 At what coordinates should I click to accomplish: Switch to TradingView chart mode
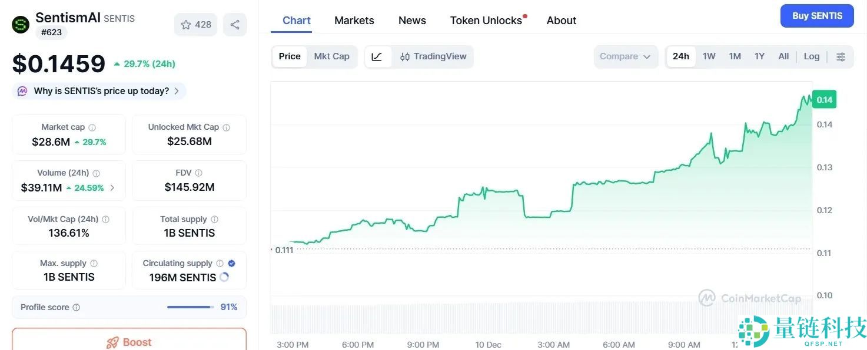coord(433,57)
